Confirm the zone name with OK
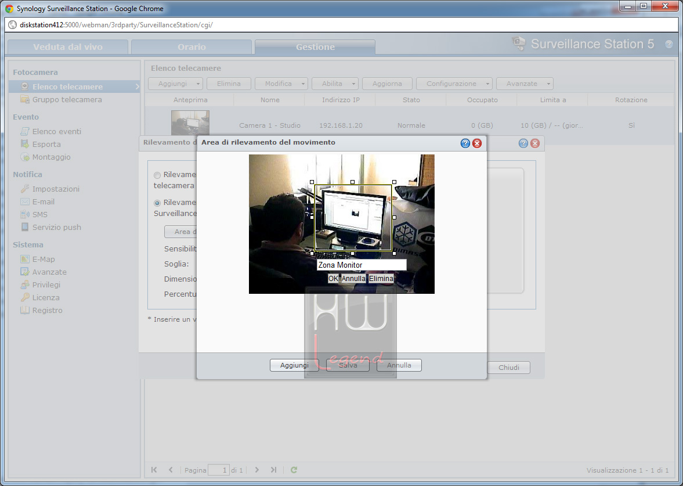 coord(333,279)
